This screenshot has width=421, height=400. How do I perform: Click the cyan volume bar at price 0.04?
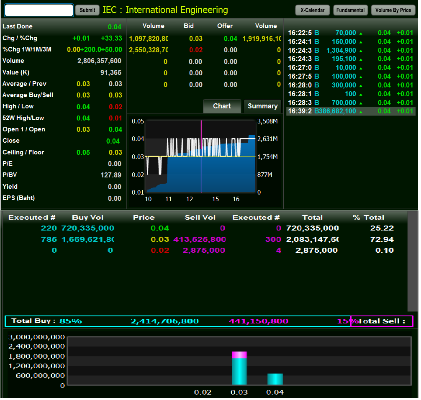[x=275, y=379]
